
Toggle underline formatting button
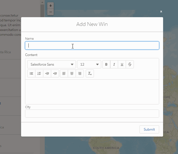click(122, 64)
